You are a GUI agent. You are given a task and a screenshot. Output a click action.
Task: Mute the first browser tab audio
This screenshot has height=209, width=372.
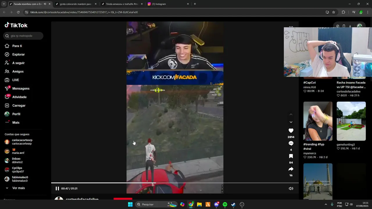[45, 4]
